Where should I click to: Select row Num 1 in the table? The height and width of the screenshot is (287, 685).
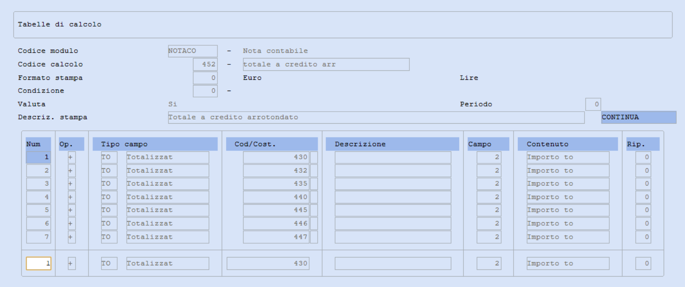click(x=38, y=157)
